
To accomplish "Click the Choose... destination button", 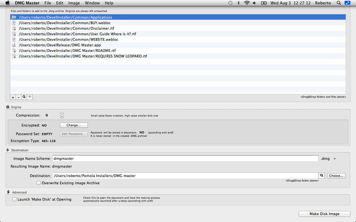I will (336, 175).
